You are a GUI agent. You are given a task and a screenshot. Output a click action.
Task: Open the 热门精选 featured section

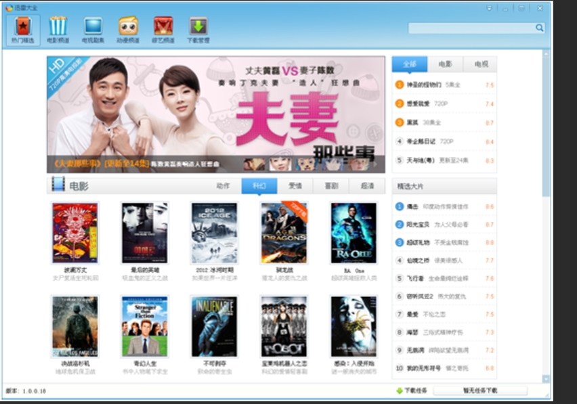coord(23,30)
